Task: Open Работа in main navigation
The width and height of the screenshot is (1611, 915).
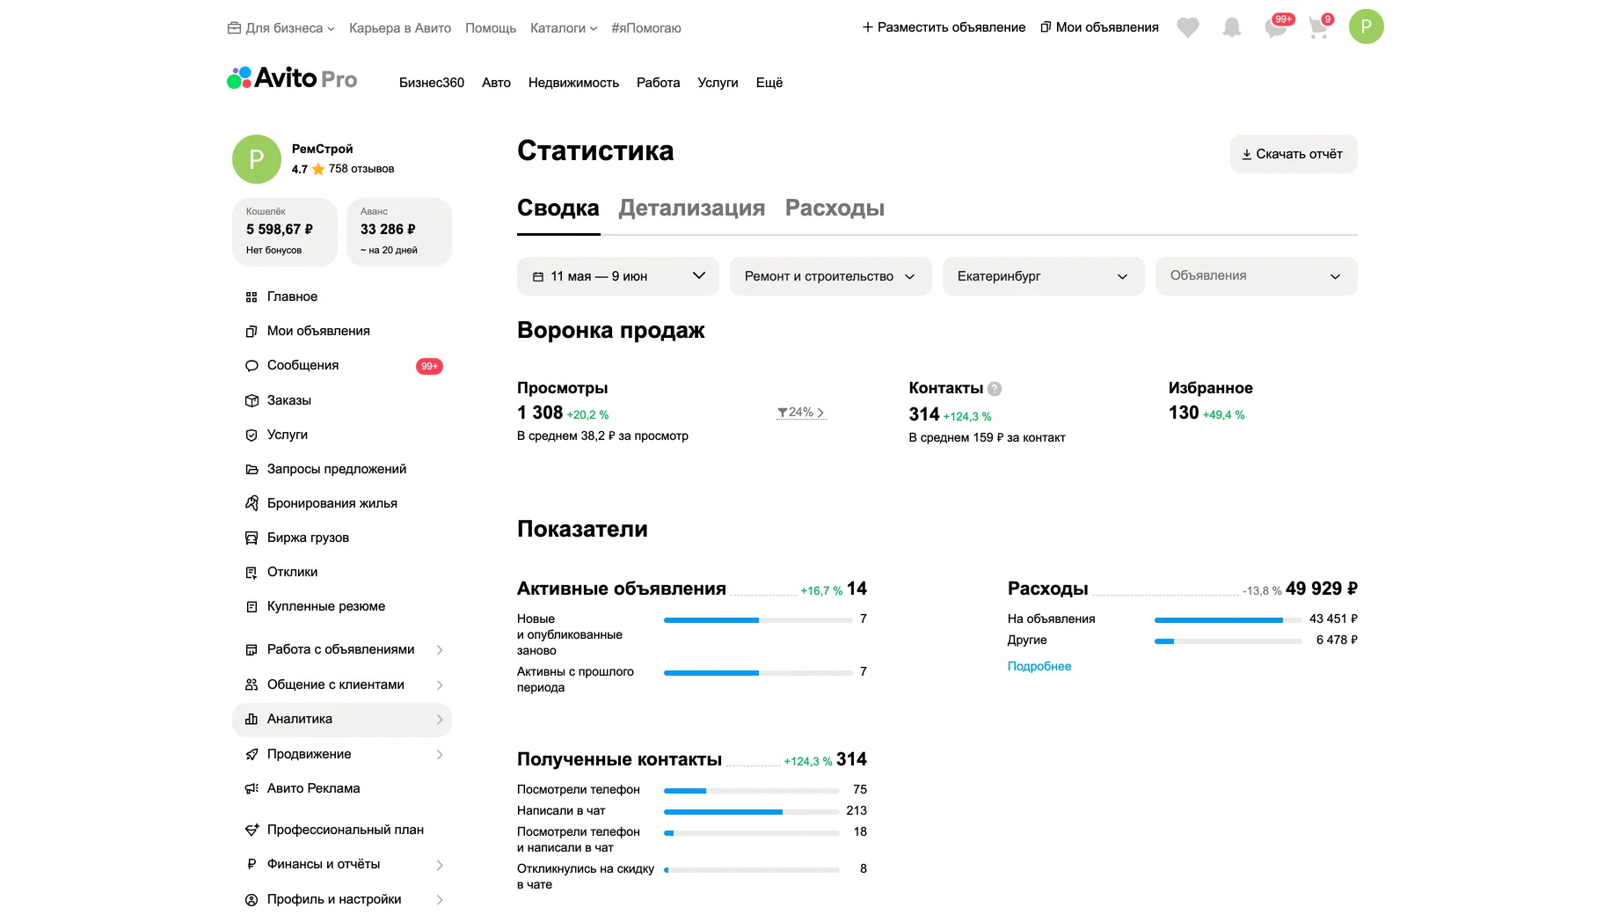Action: tap(659, 83)
